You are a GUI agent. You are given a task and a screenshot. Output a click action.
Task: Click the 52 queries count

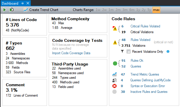pos(123,66)
